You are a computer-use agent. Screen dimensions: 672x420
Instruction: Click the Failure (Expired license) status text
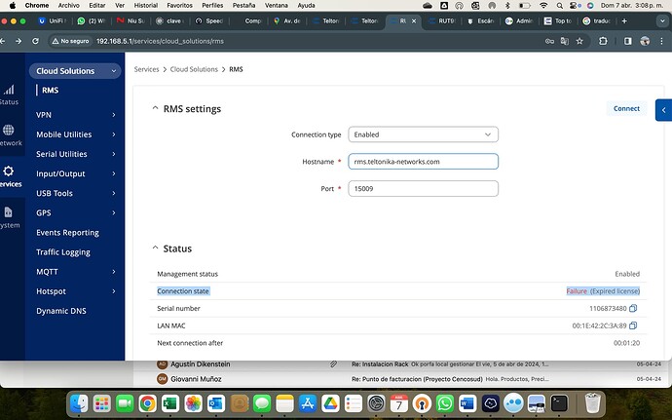pos(603,290)
